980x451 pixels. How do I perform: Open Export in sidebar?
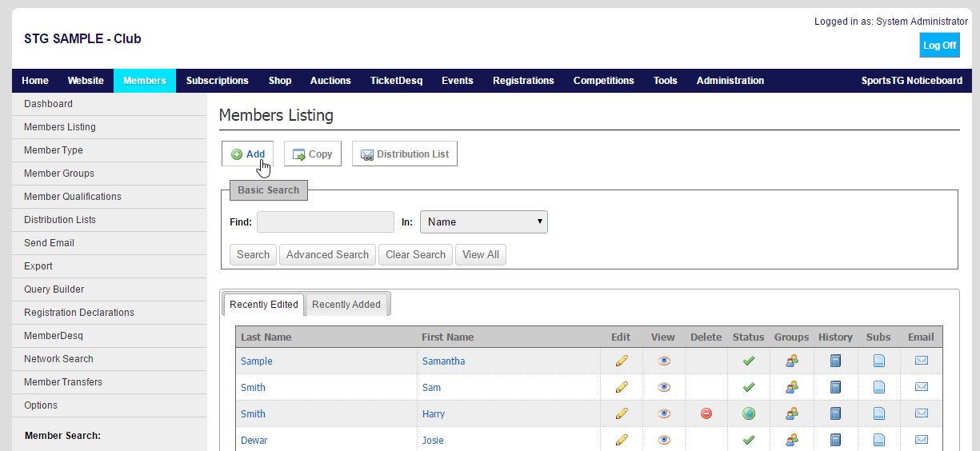tap(110, 266)
